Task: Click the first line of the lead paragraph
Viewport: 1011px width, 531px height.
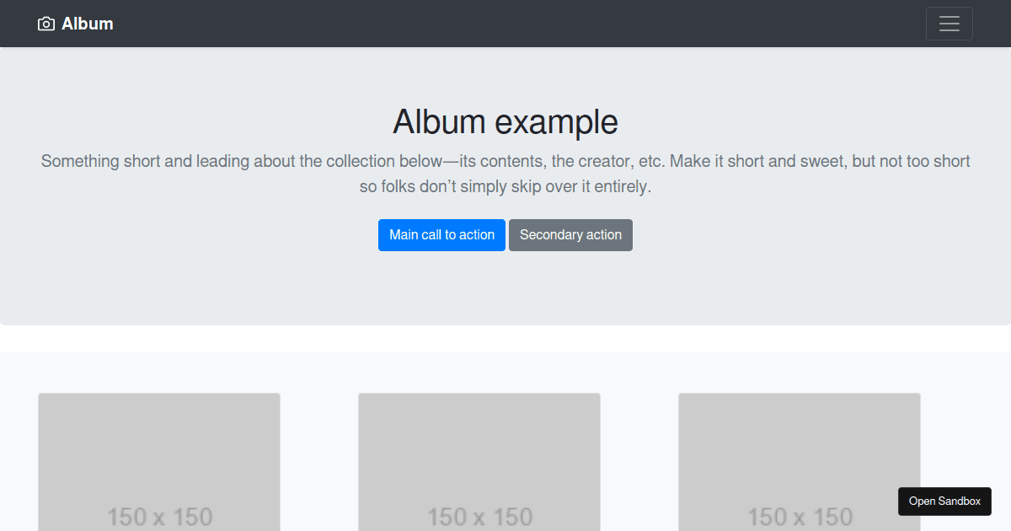Action: click(x=505, y=161)
